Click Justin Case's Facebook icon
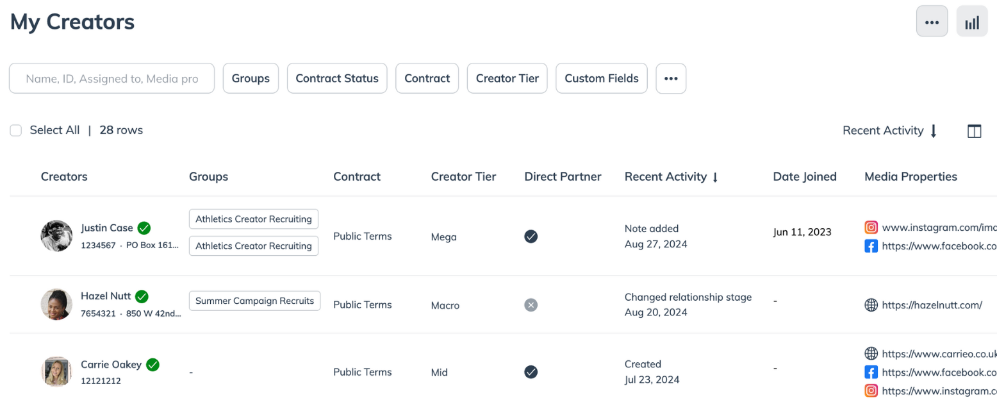 point(871,246)
